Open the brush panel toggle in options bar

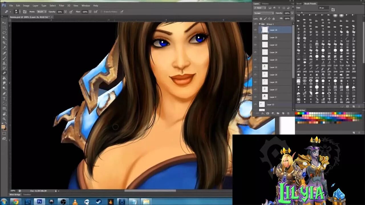pos(25,12)
